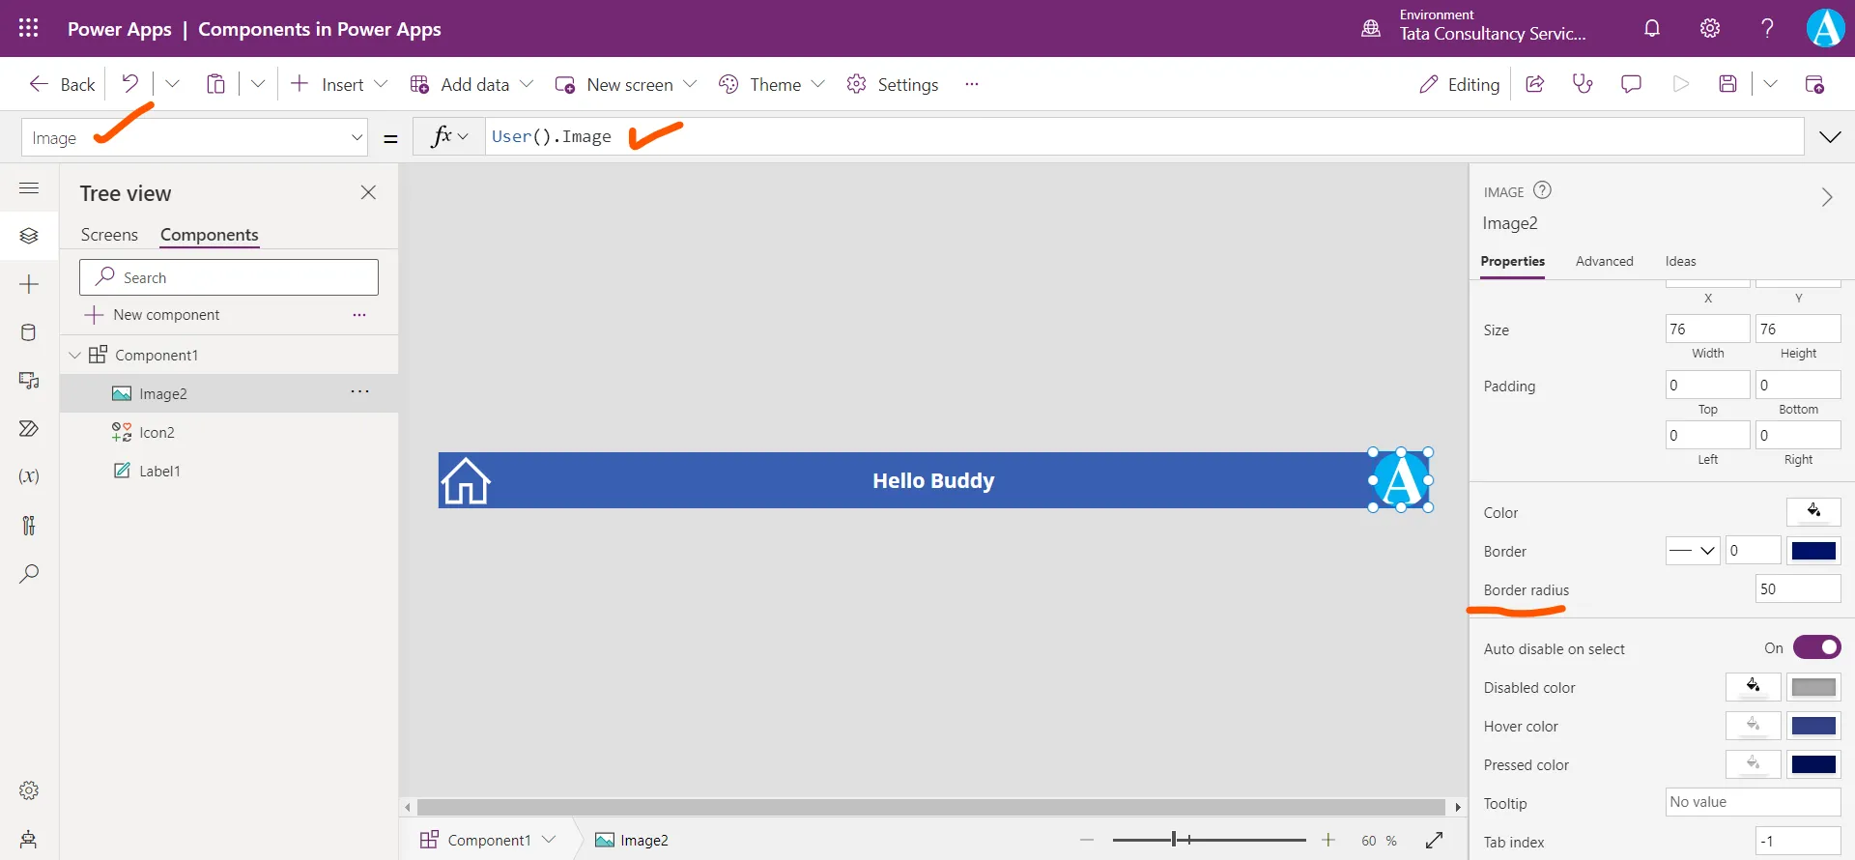Screen dimensions: 1855x860
Task: Open the virtual agent icon at bottom of sidebar
Action: [29, 839]
